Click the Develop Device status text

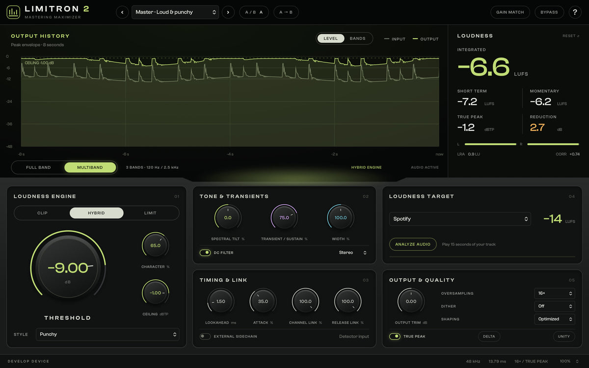[x=28, y=361]
